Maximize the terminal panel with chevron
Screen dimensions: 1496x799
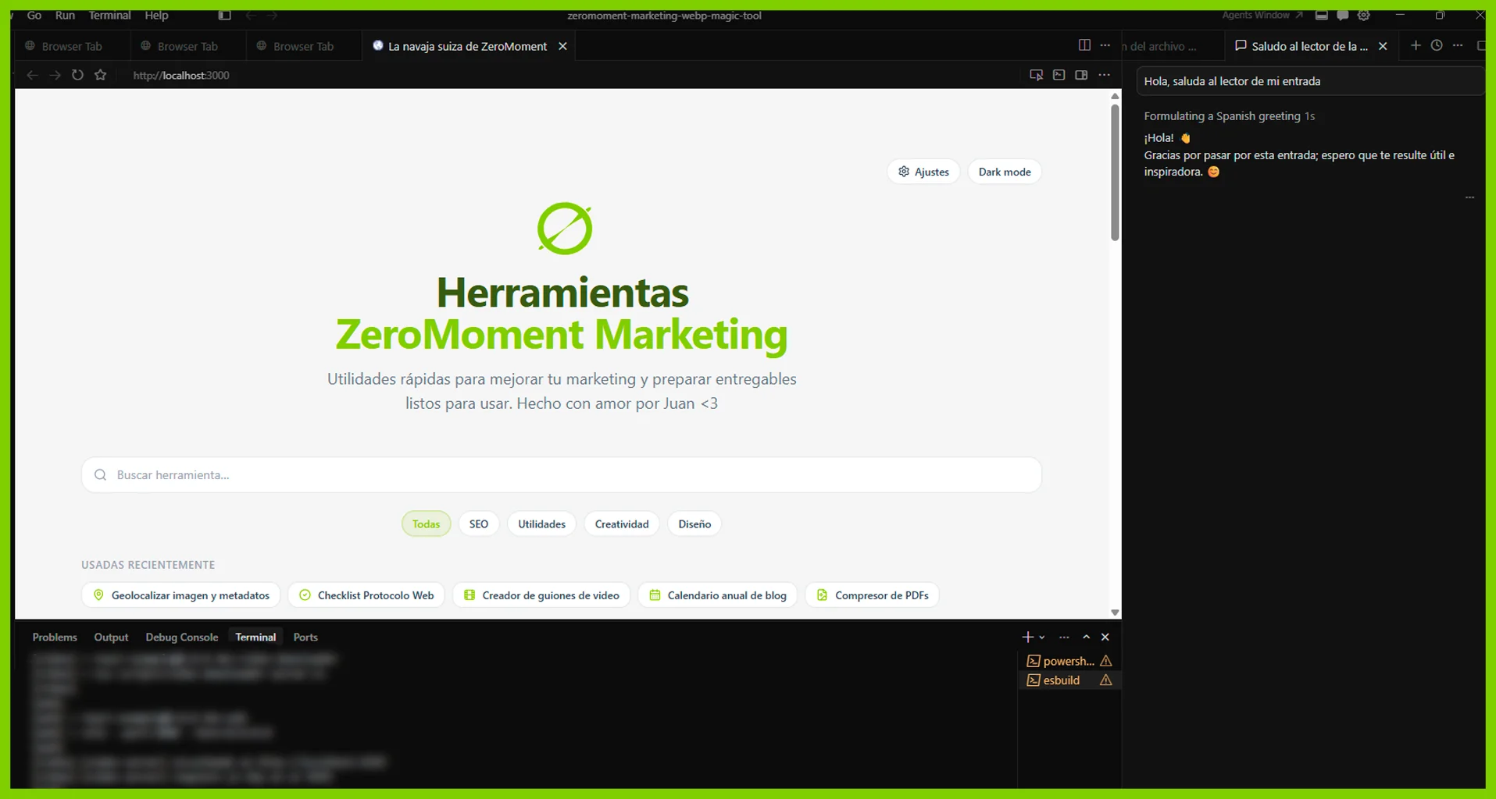pos(1086,637)
